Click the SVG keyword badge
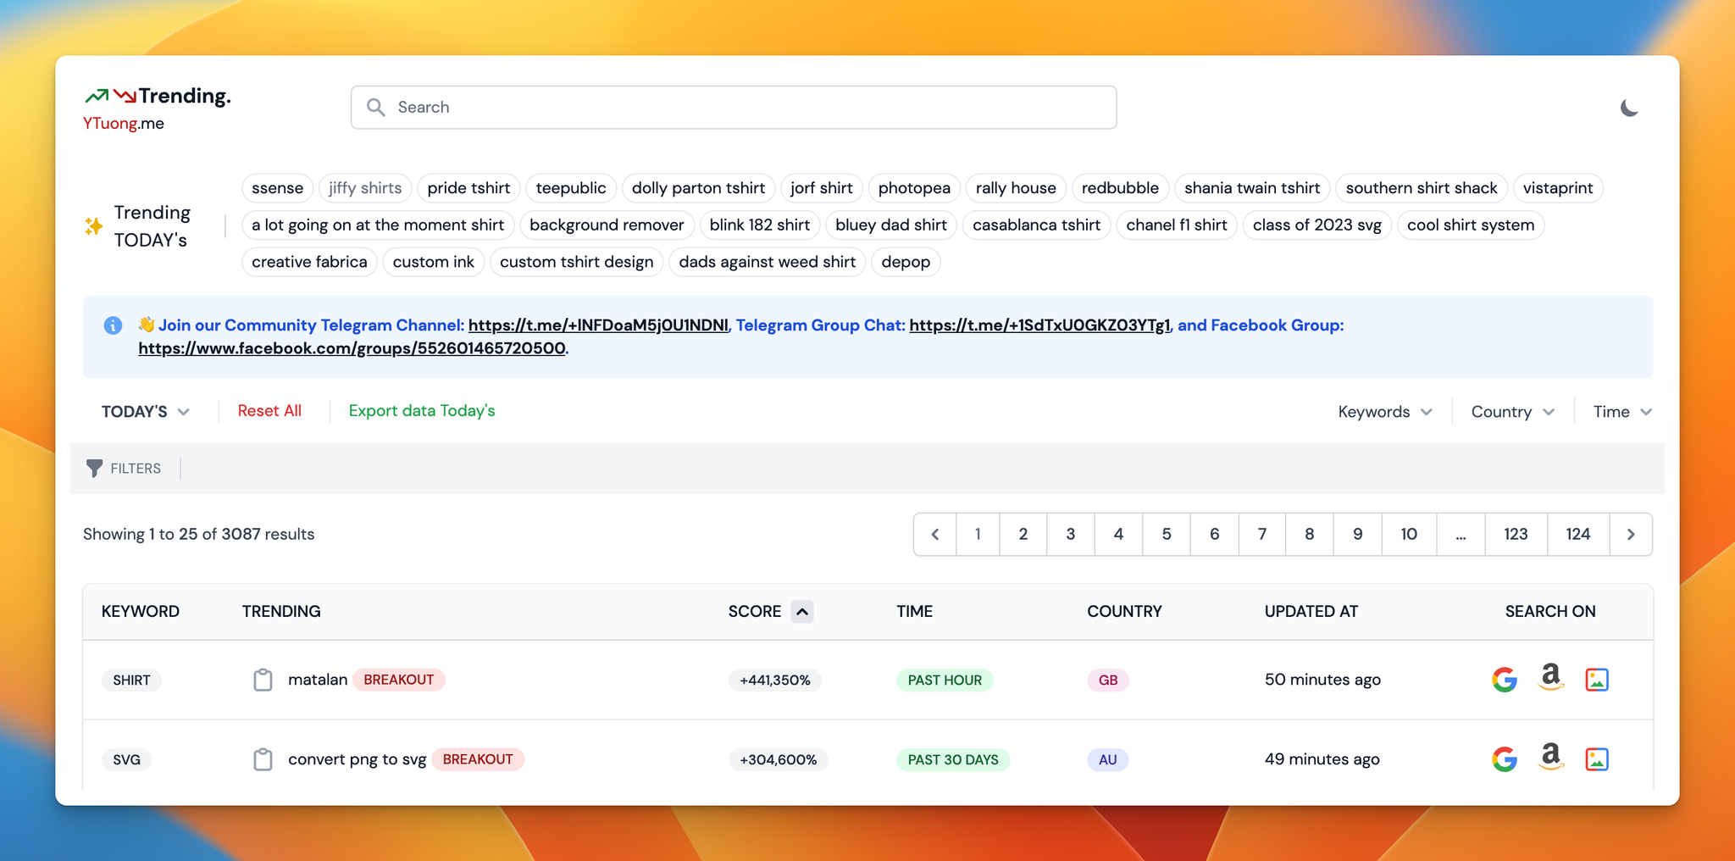This screenshot has width=1735, height=861. point(127,760)
